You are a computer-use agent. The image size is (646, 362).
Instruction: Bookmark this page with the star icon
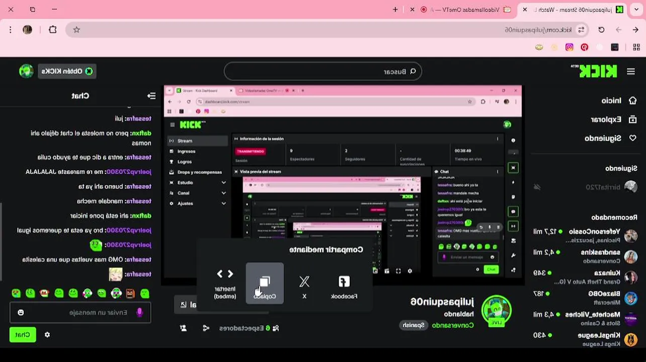point(76,30)
